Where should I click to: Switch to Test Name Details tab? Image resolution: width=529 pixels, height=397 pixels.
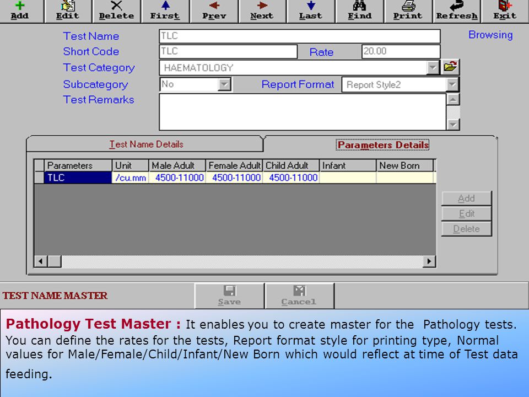click(146, 144)
